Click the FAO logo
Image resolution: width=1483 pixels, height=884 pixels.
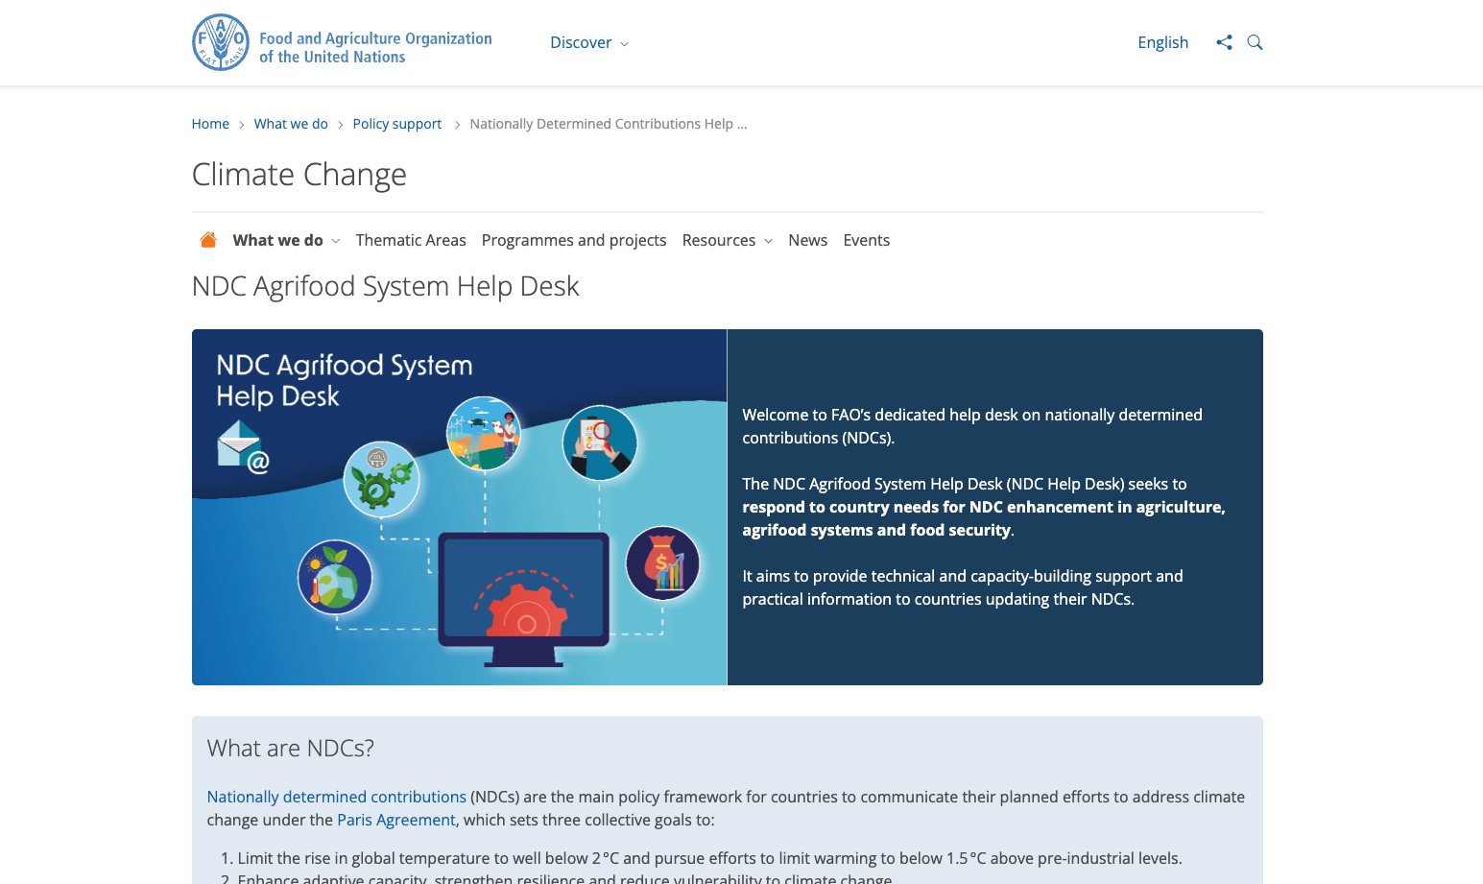[x=220, y=42]
